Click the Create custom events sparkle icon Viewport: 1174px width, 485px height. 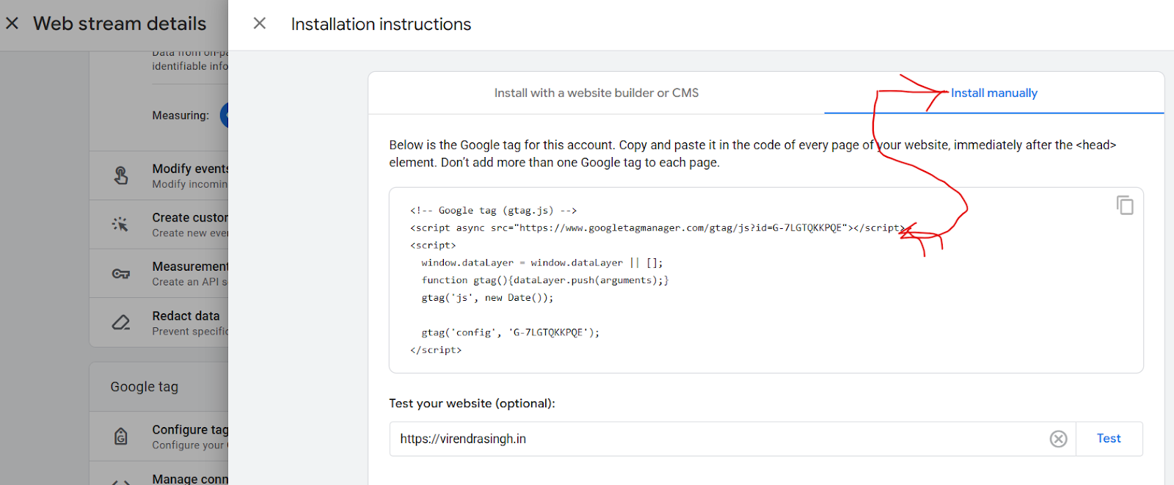[120, 225]
